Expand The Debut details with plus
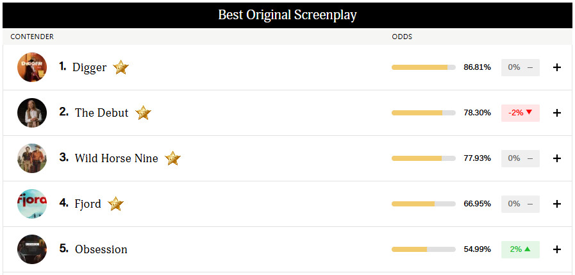Image resolution: width=575 pixels, height=275 pixels. click(x=556, y=113)
